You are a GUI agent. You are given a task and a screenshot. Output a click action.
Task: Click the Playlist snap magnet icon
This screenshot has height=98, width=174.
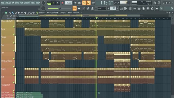pyautogui.click(x=6, y=13)
